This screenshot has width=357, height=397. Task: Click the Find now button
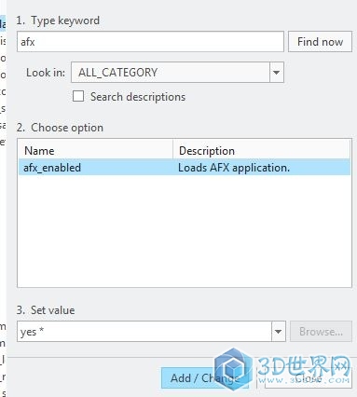point(320,41)
